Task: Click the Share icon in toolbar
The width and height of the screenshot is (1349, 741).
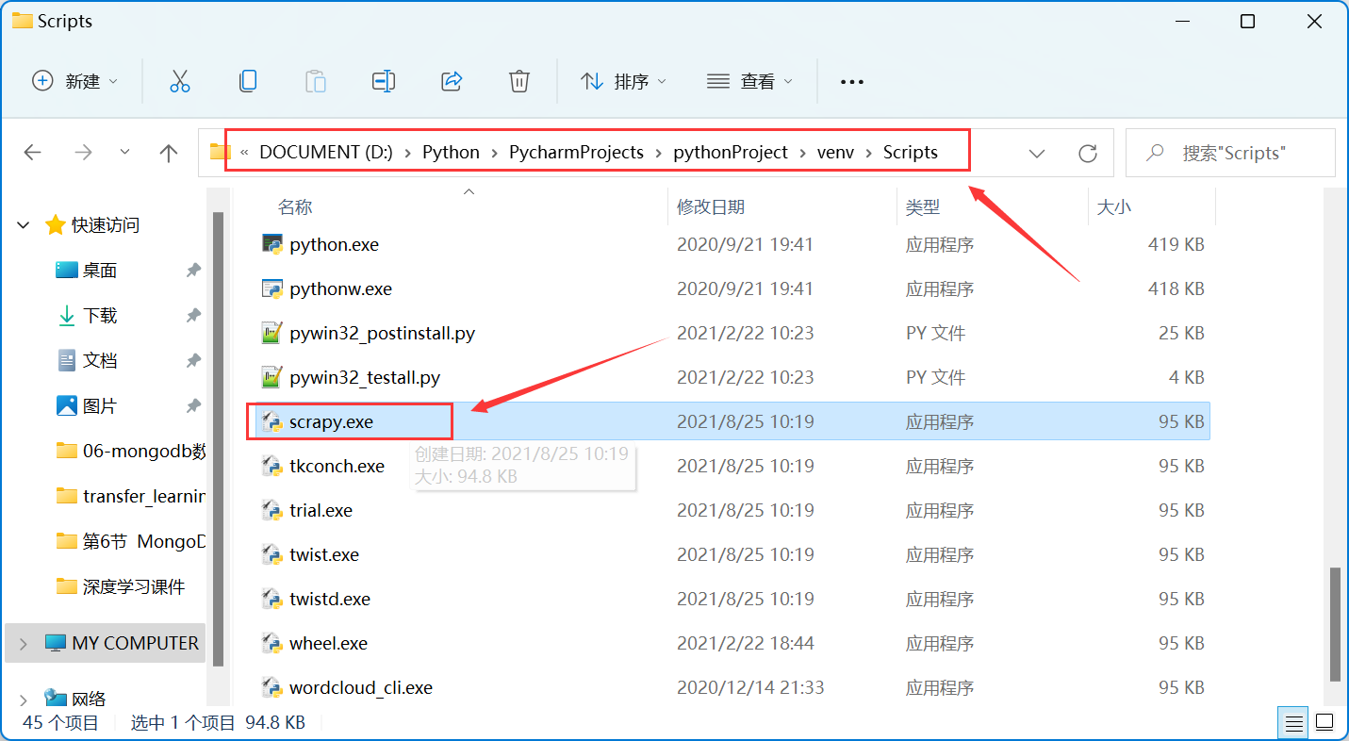Action: pyautogui.click(x=452, y=82)
